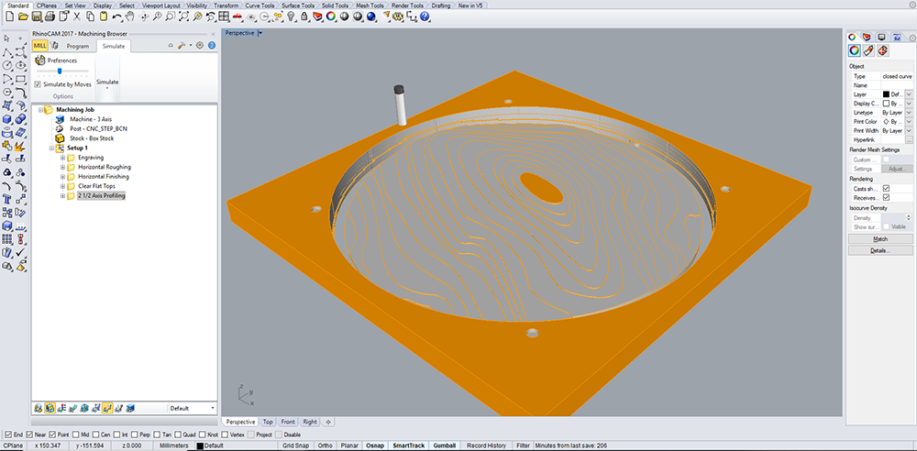Screen dimensions: 917x451
Task: Adjust the simulation speed slider
Action: click(60, 71)
